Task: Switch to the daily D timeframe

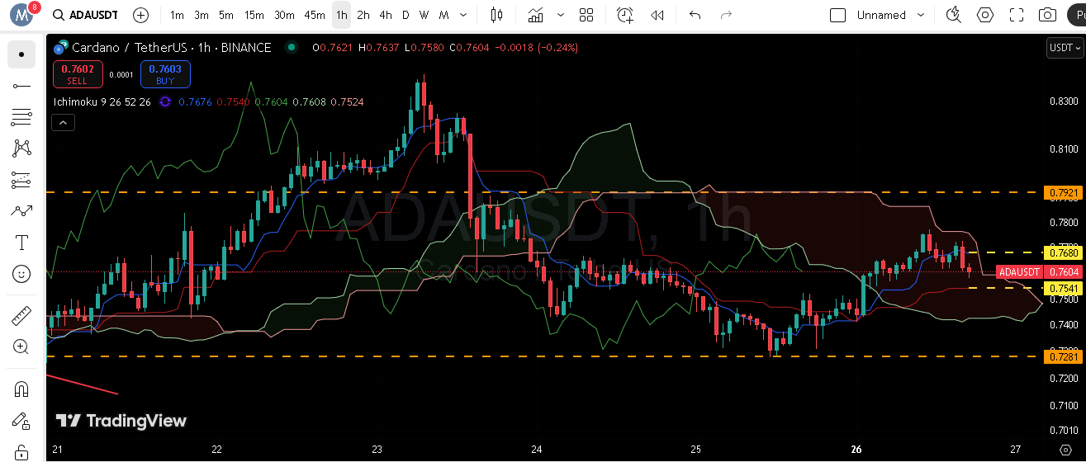Action: point(405,15)
